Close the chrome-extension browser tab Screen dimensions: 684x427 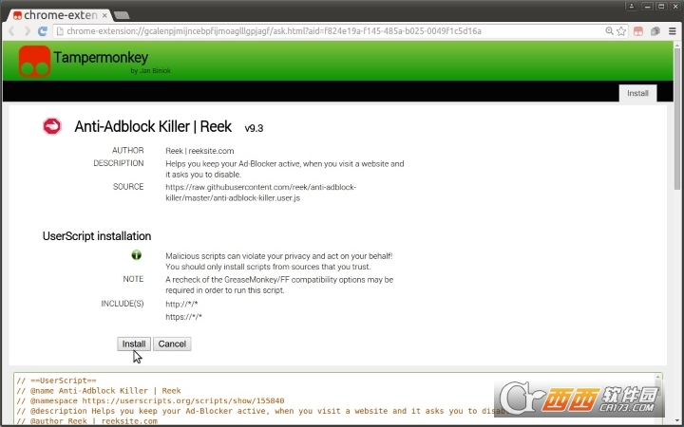[x=104, y=15]
